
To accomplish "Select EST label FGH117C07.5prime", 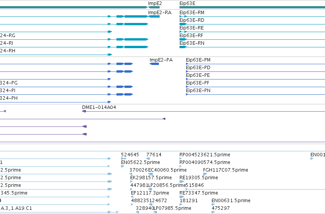I will 225,170.
